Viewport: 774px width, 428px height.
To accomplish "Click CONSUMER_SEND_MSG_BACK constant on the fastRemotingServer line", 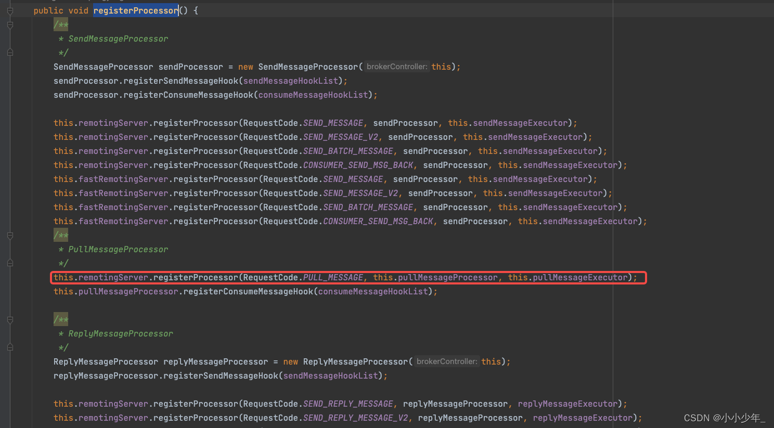I will 378,221.
